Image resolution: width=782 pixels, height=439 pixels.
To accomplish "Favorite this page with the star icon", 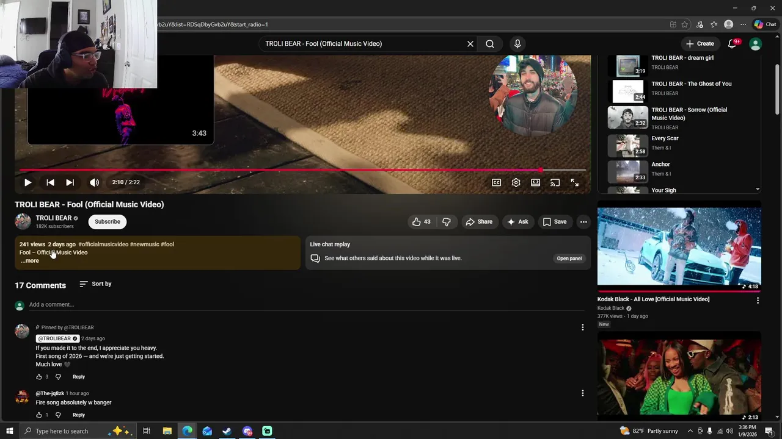I will point(685,24).
